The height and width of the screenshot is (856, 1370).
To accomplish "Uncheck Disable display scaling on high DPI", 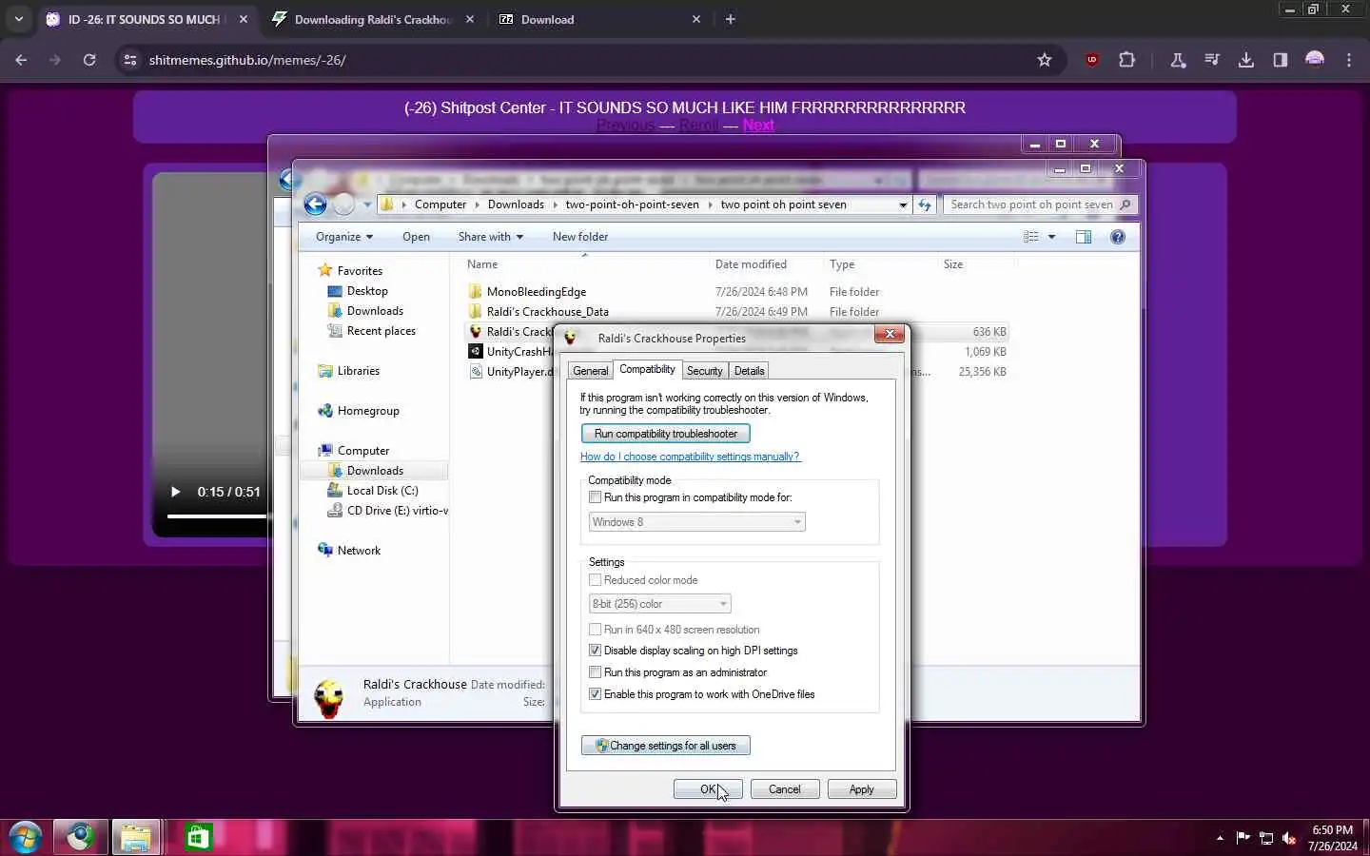I will (x=595, y=651).
